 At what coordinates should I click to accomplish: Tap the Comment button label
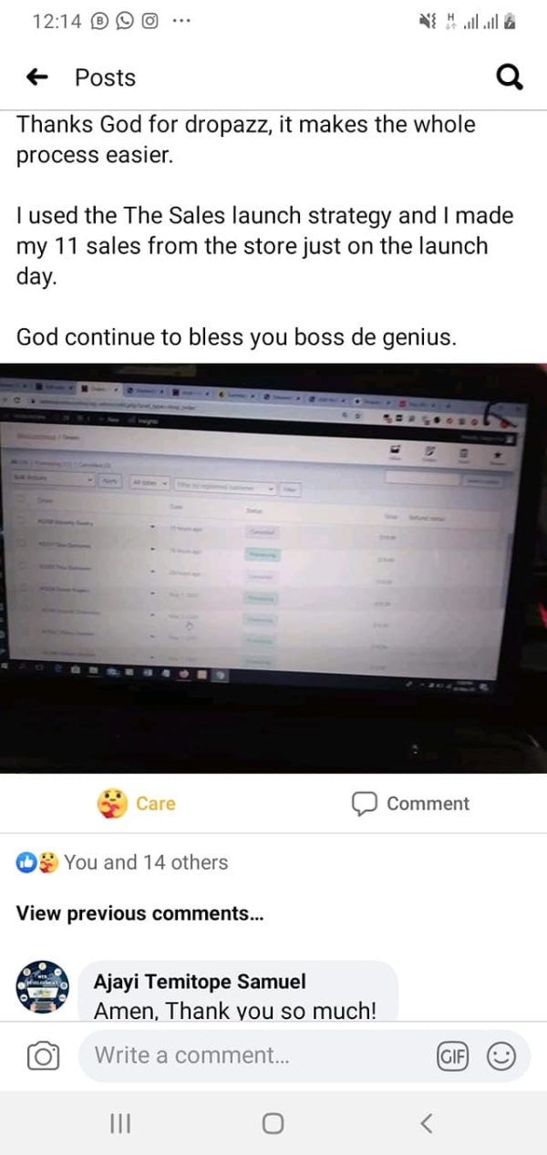pos(428,803)
